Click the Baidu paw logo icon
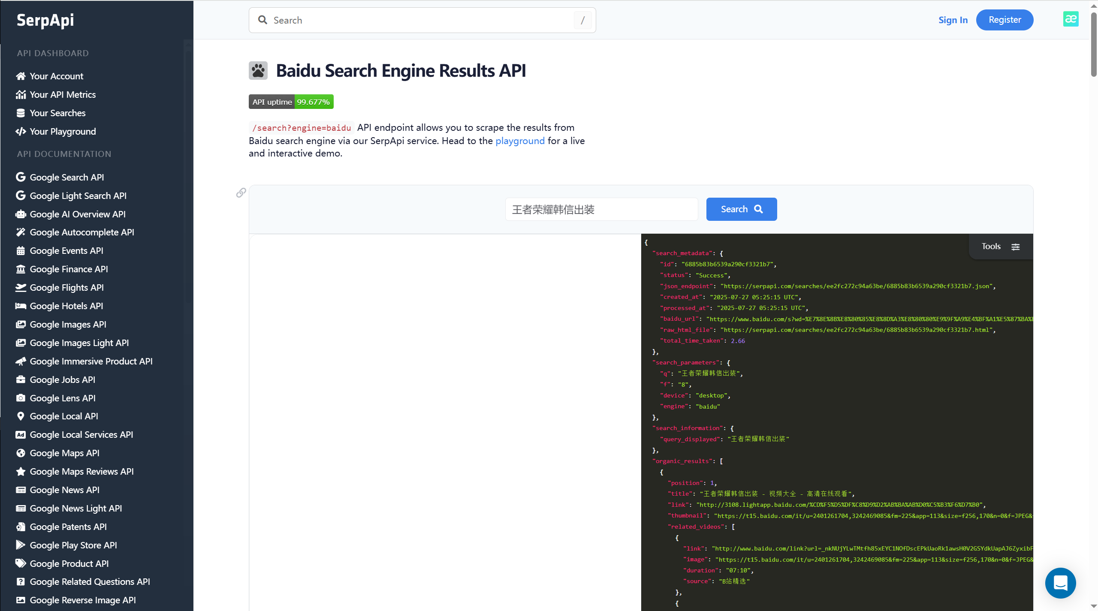Viewport: 1098px width, 611px height. pyautogui.click(x=258, y=71)
